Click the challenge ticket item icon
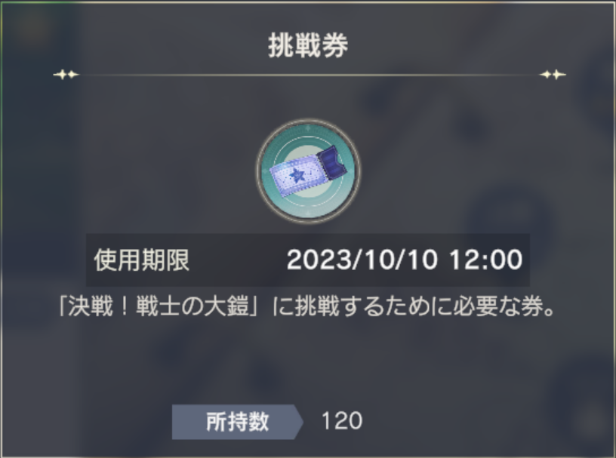The image size is (616, 458). click(x=308, y=171)
